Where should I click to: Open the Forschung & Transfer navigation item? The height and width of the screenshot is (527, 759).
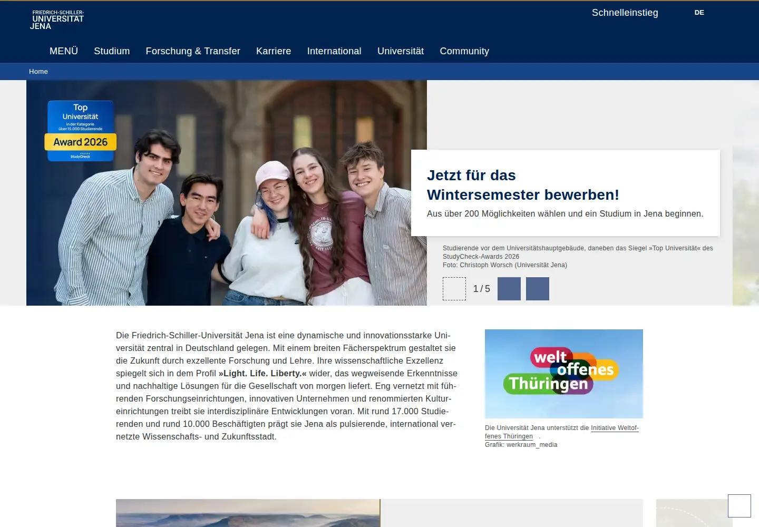tap(193, 51)
